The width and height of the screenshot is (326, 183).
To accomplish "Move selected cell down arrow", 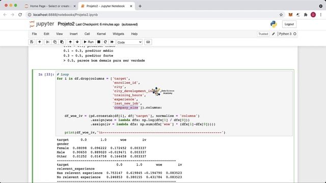I will [77, 42].
